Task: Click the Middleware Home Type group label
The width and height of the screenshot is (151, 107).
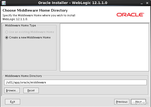Action: click(x=21, y=25)
